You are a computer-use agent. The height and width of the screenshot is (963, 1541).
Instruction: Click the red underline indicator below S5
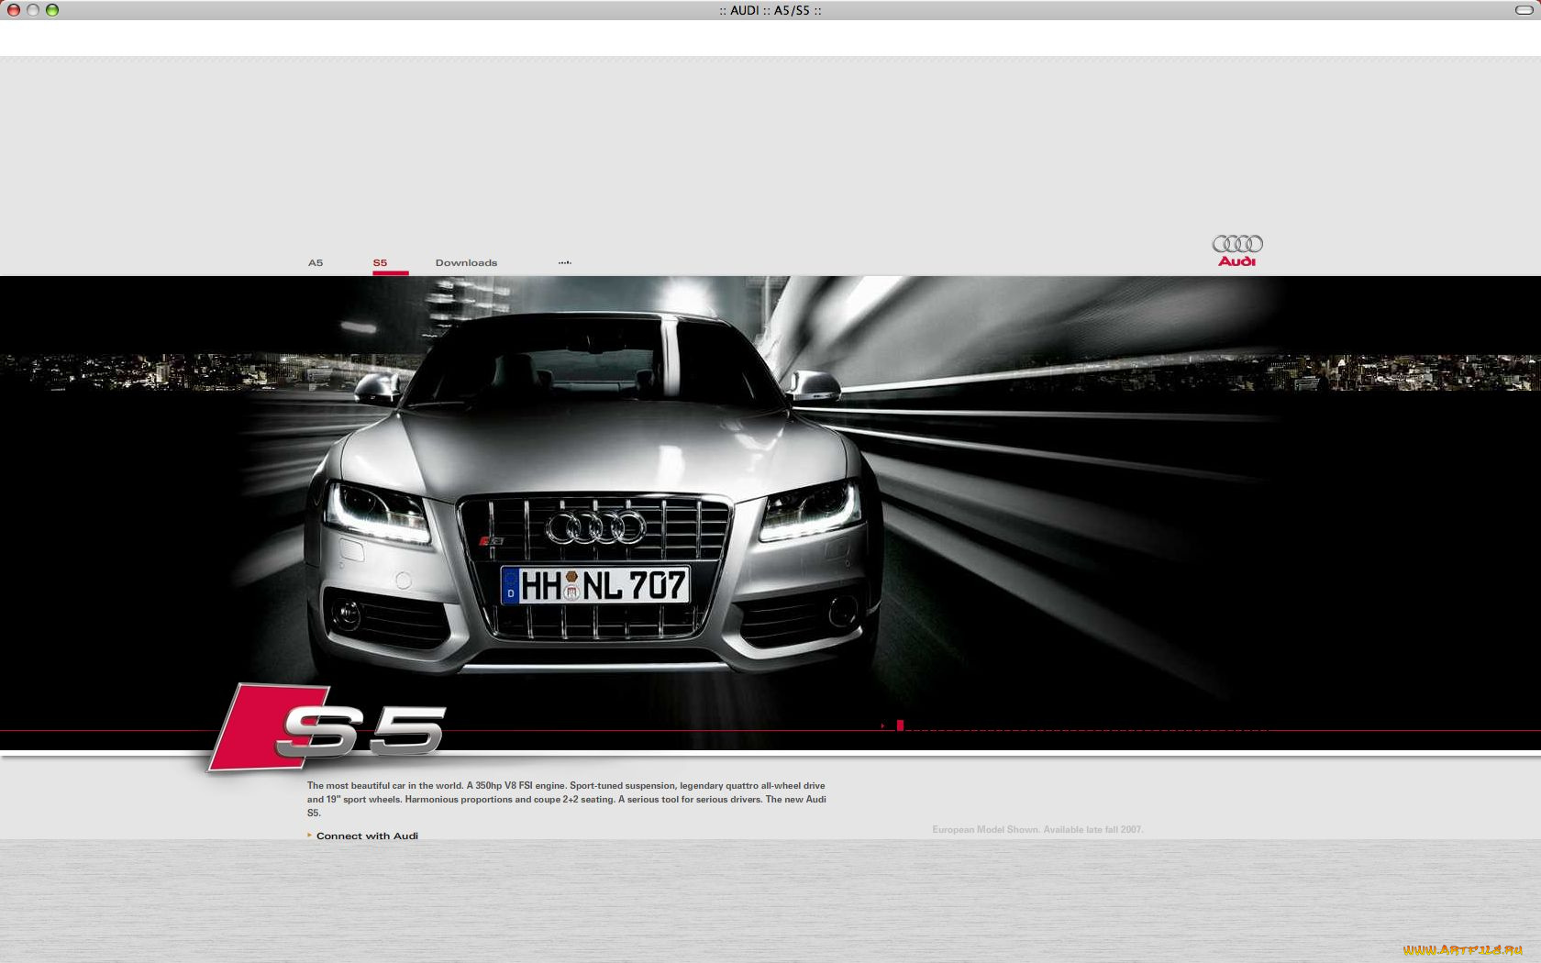click(390, 271)
